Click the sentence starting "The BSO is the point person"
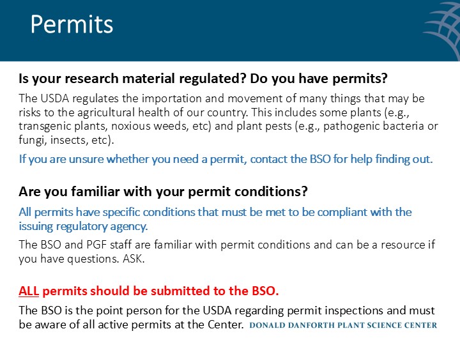The width and height of the screenshot is (460, 345). (x=192, y=311)
